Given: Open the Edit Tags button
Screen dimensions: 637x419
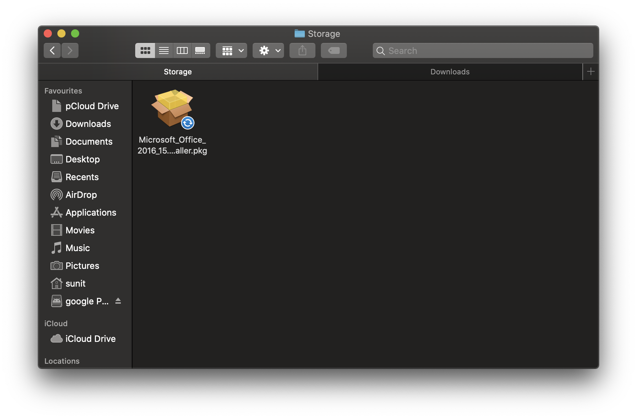Looking at the screenshot, I should click(x=334, y=50).
